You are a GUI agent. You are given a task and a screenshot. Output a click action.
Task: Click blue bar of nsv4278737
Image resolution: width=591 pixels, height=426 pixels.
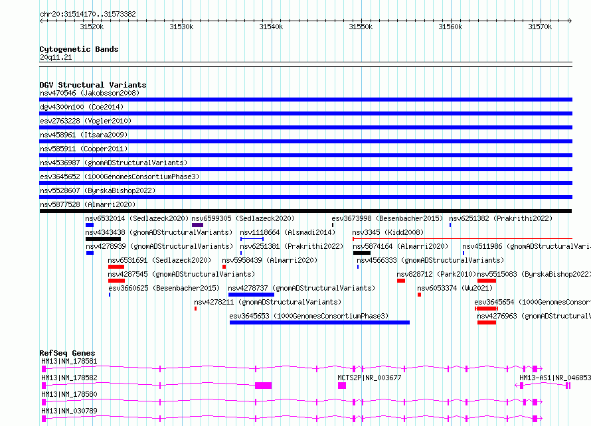[252, 295]
